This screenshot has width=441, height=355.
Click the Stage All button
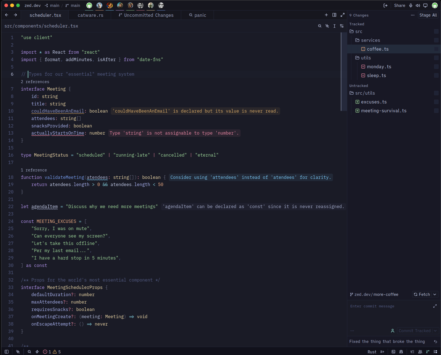click(428, 15)
